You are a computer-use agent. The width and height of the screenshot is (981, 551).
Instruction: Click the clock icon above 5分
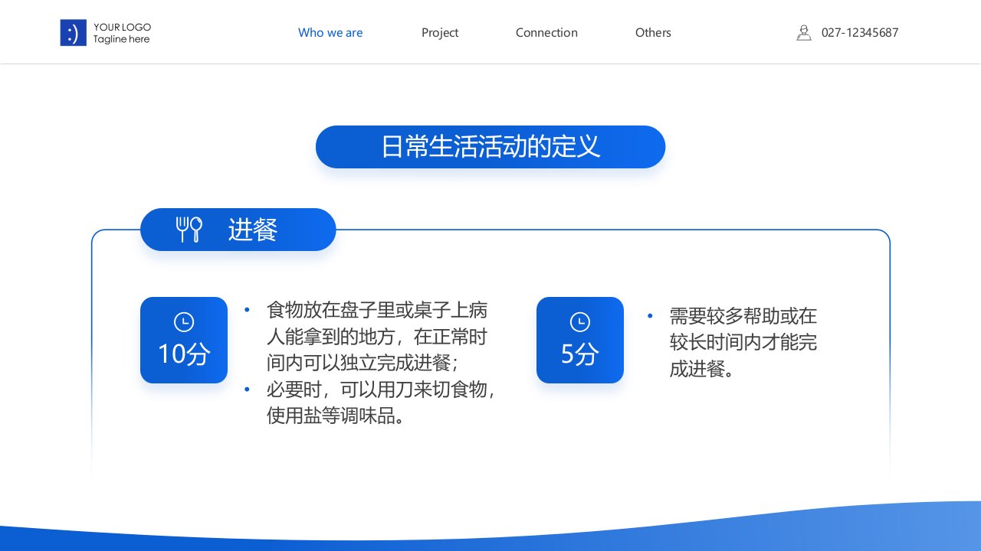pyautogui.click(x=580, y=322)
